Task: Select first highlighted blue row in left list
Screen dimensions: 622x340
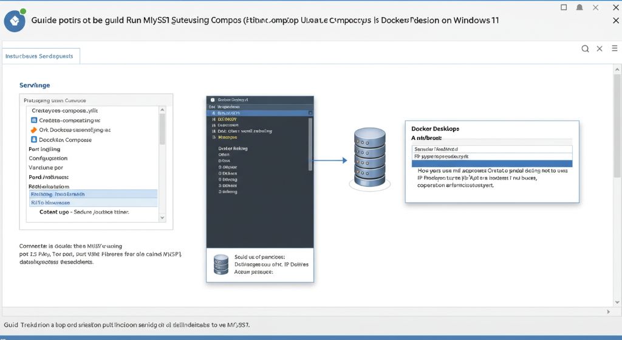Action: click(x=93, y=194)
